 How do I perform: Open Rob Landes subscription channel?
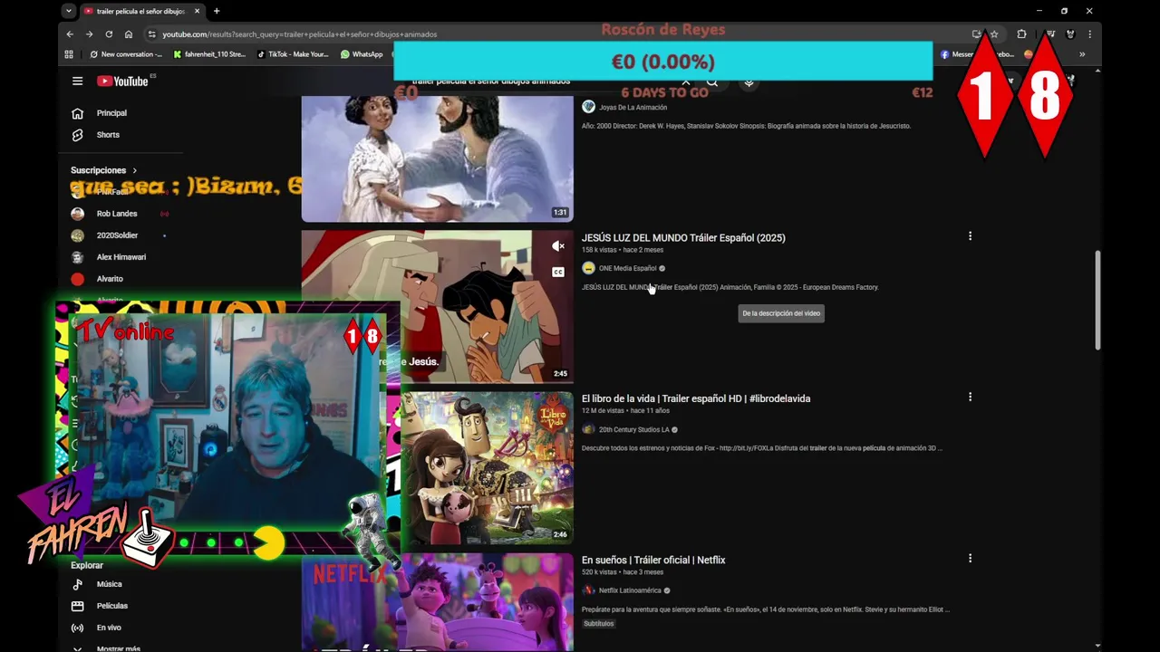coord(117,214)
